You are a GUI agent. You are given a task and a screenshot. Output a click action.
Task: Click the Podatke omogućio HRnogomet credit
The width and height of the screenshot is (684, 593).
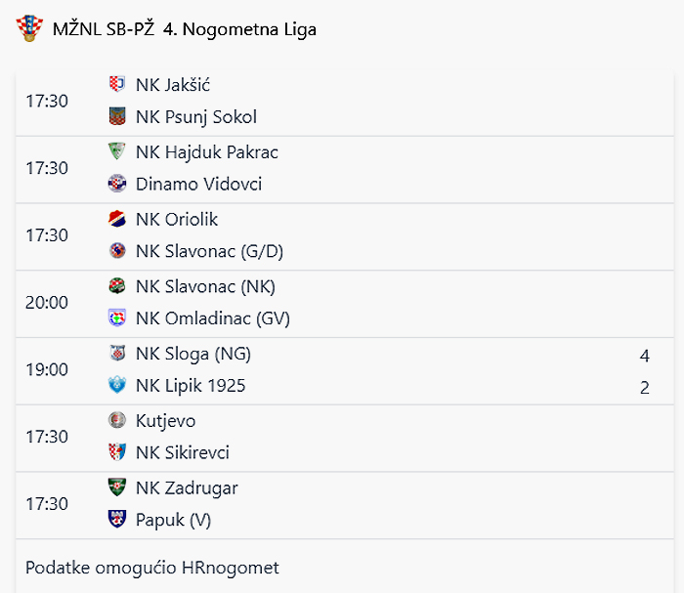click(152, 568)
